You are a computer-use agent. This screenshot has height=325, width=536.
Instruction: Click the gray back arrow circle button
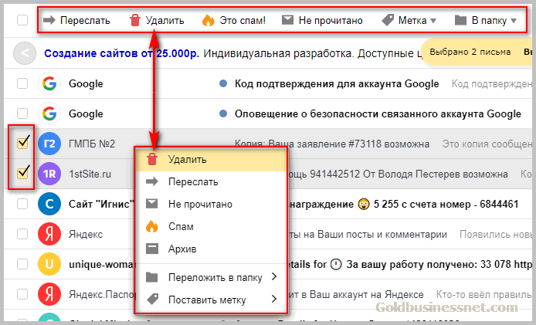(25, 53)
